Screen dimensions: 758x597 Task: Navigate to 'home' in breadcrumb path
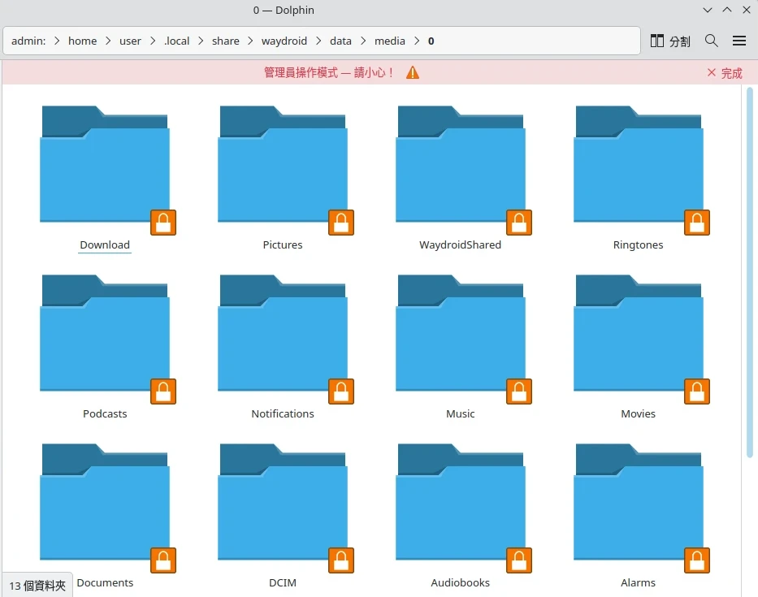click(82, 41)
